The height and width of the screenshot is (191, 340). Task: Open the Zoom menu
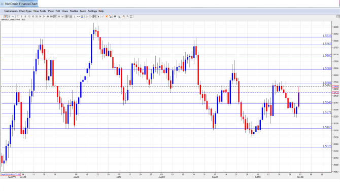coord(83,11)
